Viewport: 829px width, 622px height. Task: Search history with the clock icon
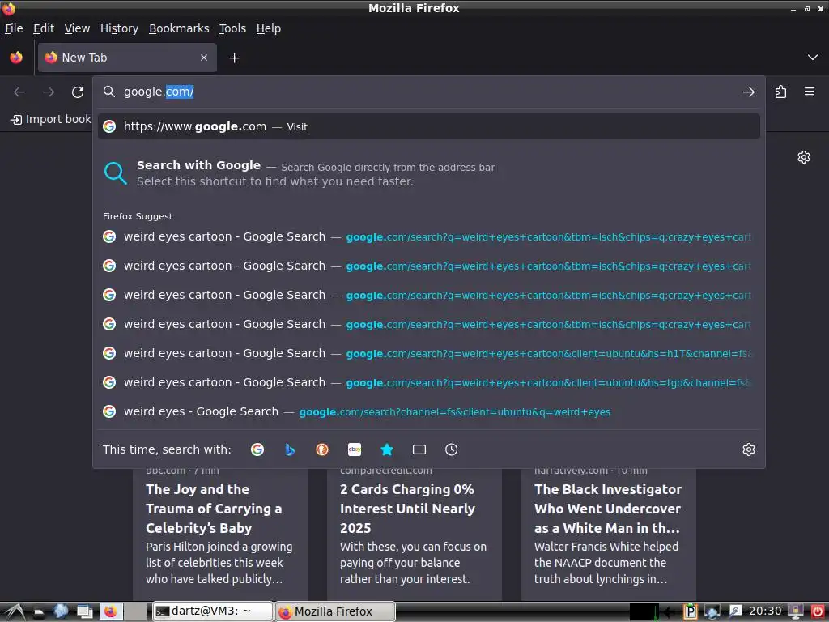pos(452,449)
